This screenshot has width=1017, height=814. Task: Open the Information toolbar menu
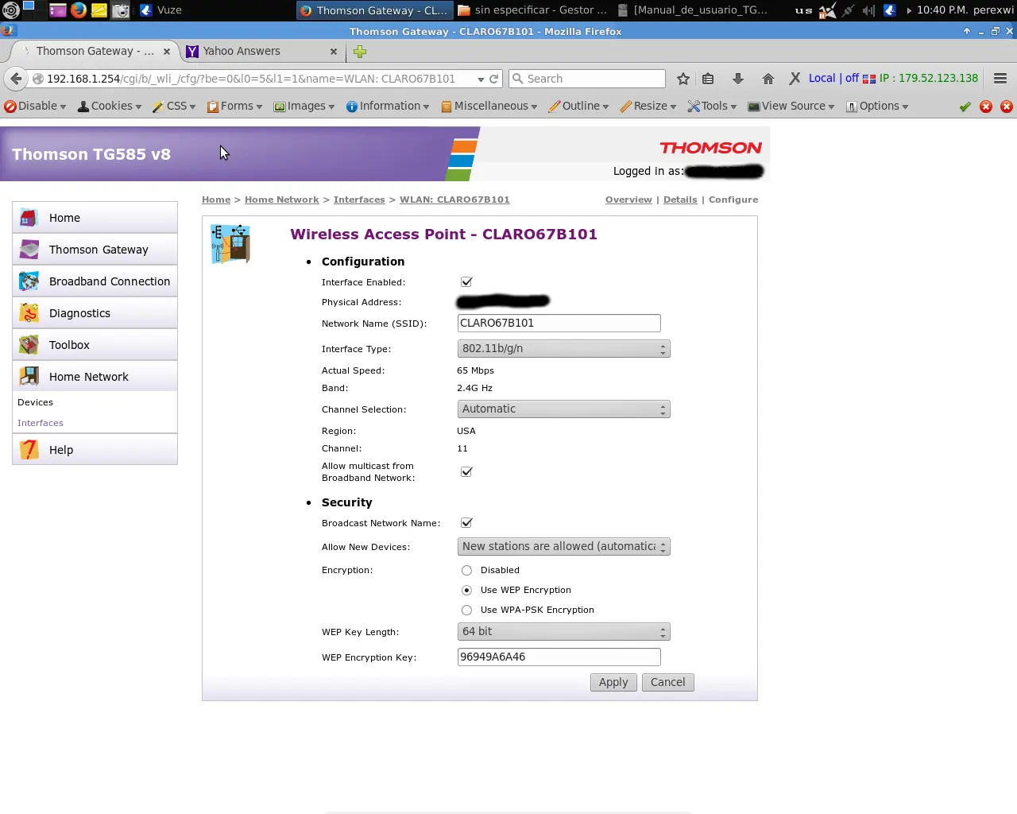(387, 107)
